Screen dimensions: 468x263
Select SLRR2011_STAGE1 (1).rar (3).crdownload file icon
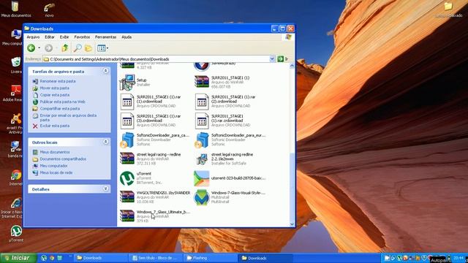[x=127, y=121]
